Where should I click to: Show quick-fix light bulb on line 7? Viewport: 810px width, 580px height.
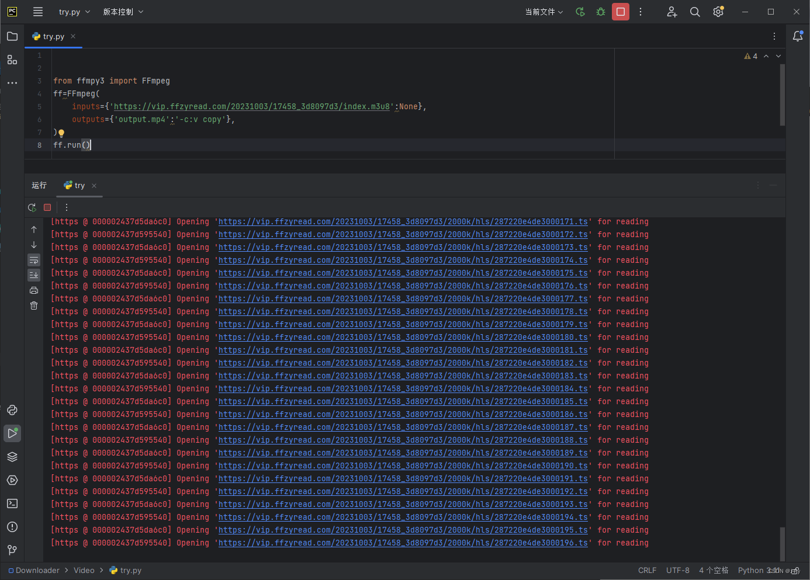[x=61, y=133]
